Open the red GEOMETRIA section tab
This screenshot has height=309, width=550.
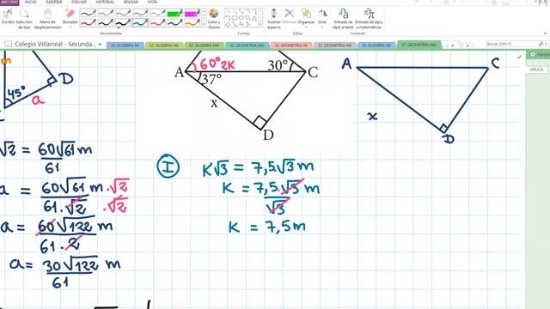(x=291, y=45)
